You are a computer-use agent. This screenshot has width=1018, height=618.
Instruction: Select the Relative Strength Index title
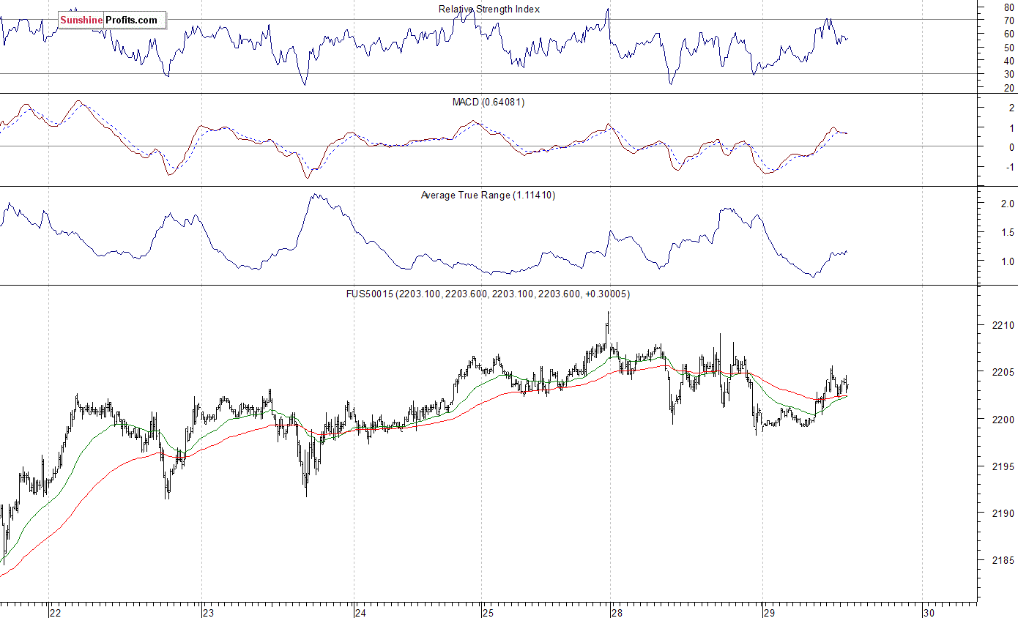click(x=489, y=10)
